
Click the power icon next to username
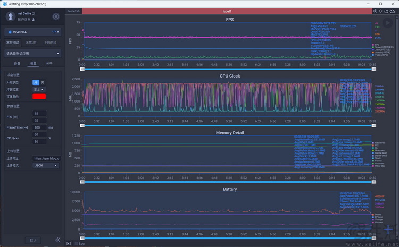(34, 13)
